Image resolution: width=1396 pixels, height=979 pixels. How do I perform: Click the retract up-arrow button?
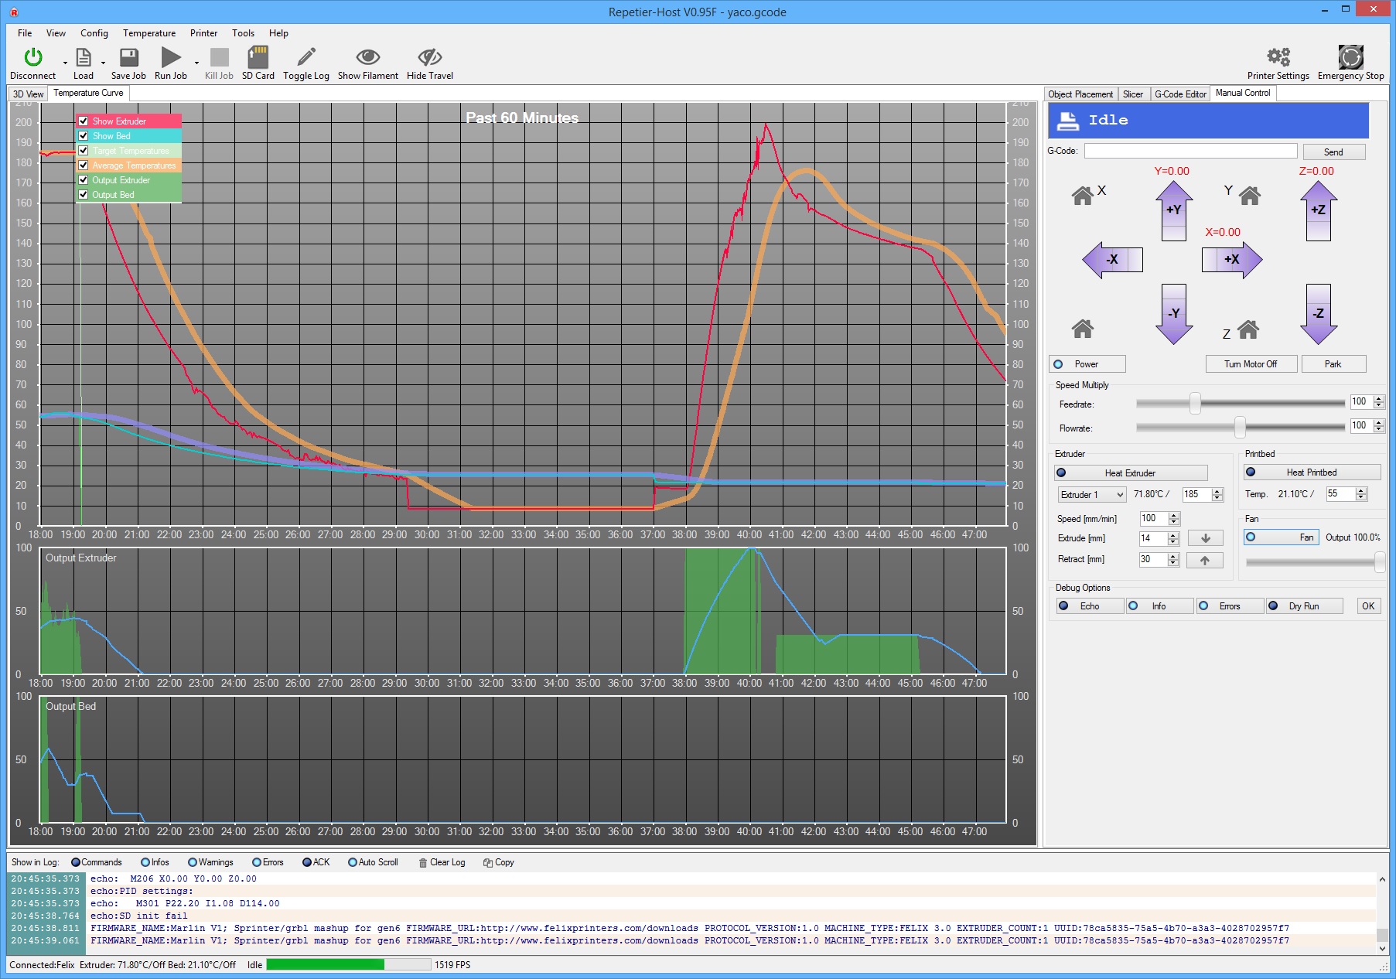click(x=1205, y=560)
